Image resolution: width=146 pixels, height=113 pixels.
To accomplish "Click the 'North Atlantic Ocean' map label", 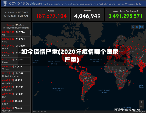I will pyautogui.click(x=96, y=60).
